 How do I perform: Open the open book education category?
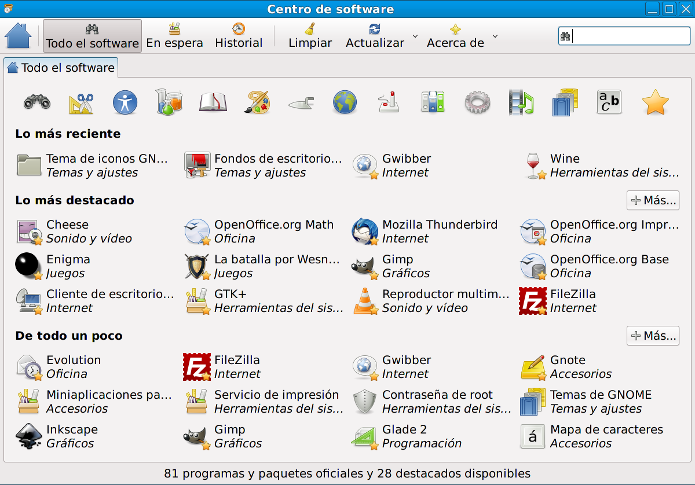tap(213, 102)
